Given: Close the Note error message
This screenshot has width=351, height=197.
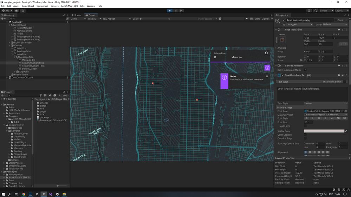Looking at the screenshot, I should 267,76.
